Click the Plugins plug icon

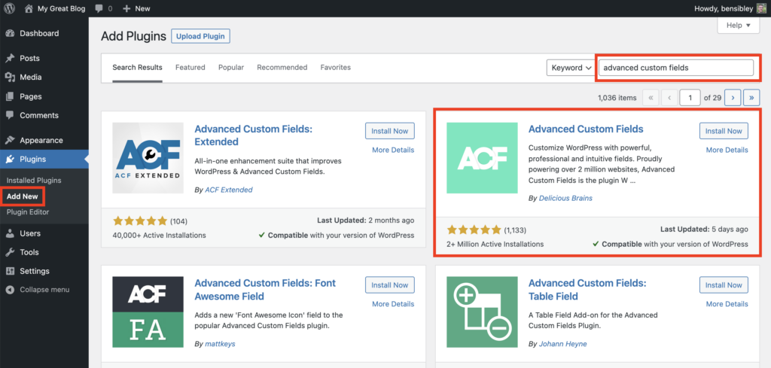pos(10,160)
